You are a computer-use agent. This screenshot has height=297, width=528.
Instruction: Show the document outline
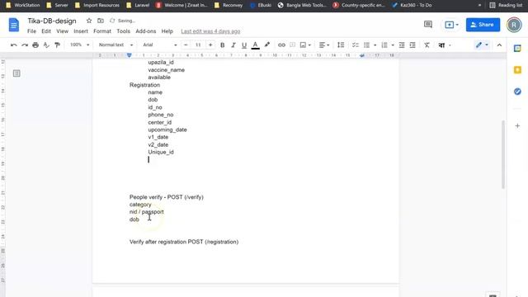(16, 73)
